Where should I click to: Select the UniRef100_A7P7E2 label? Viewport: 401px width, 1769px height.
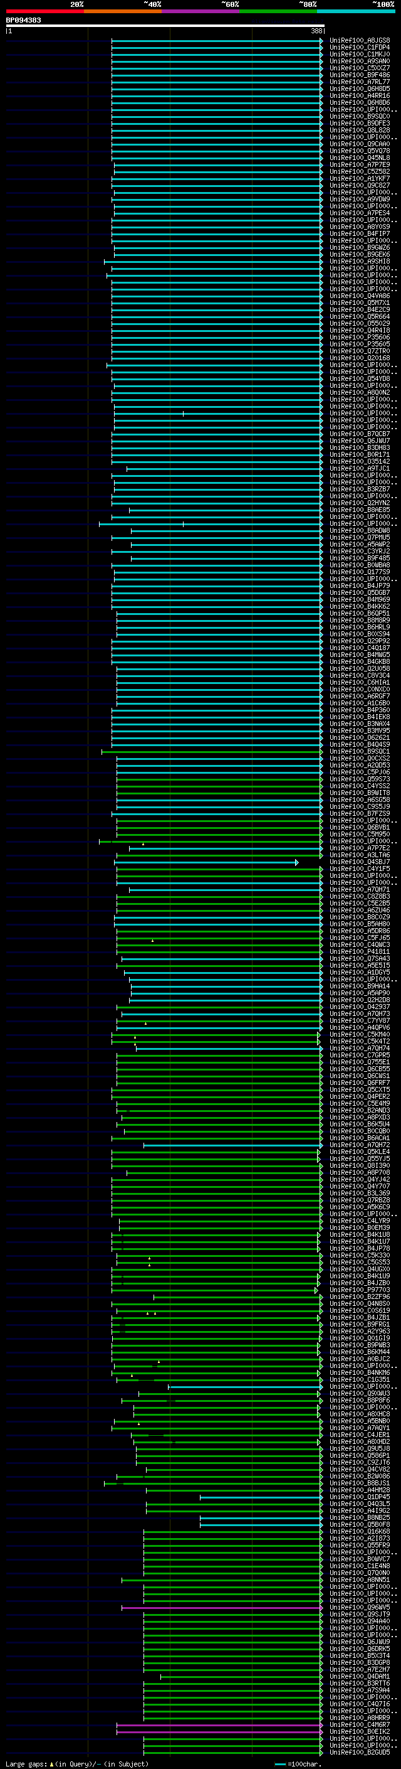360,848
